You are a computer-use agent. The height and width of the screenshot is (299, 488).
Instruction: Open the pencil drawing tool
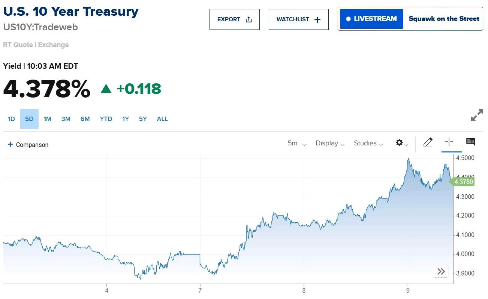coord(428,142)
